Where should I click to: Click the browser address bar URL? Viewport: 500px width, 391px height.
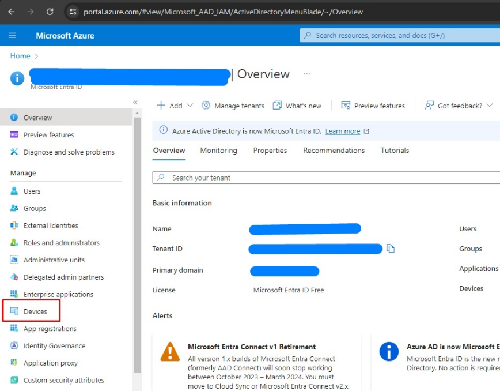(224, 12)
